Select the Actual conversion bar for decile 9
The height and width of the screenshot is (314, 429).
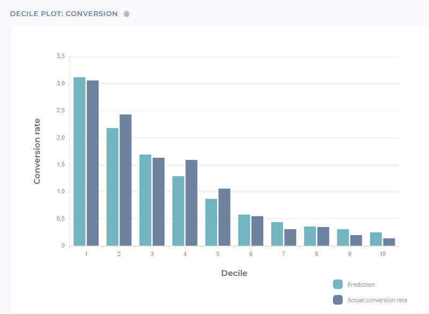pos(356,240)
